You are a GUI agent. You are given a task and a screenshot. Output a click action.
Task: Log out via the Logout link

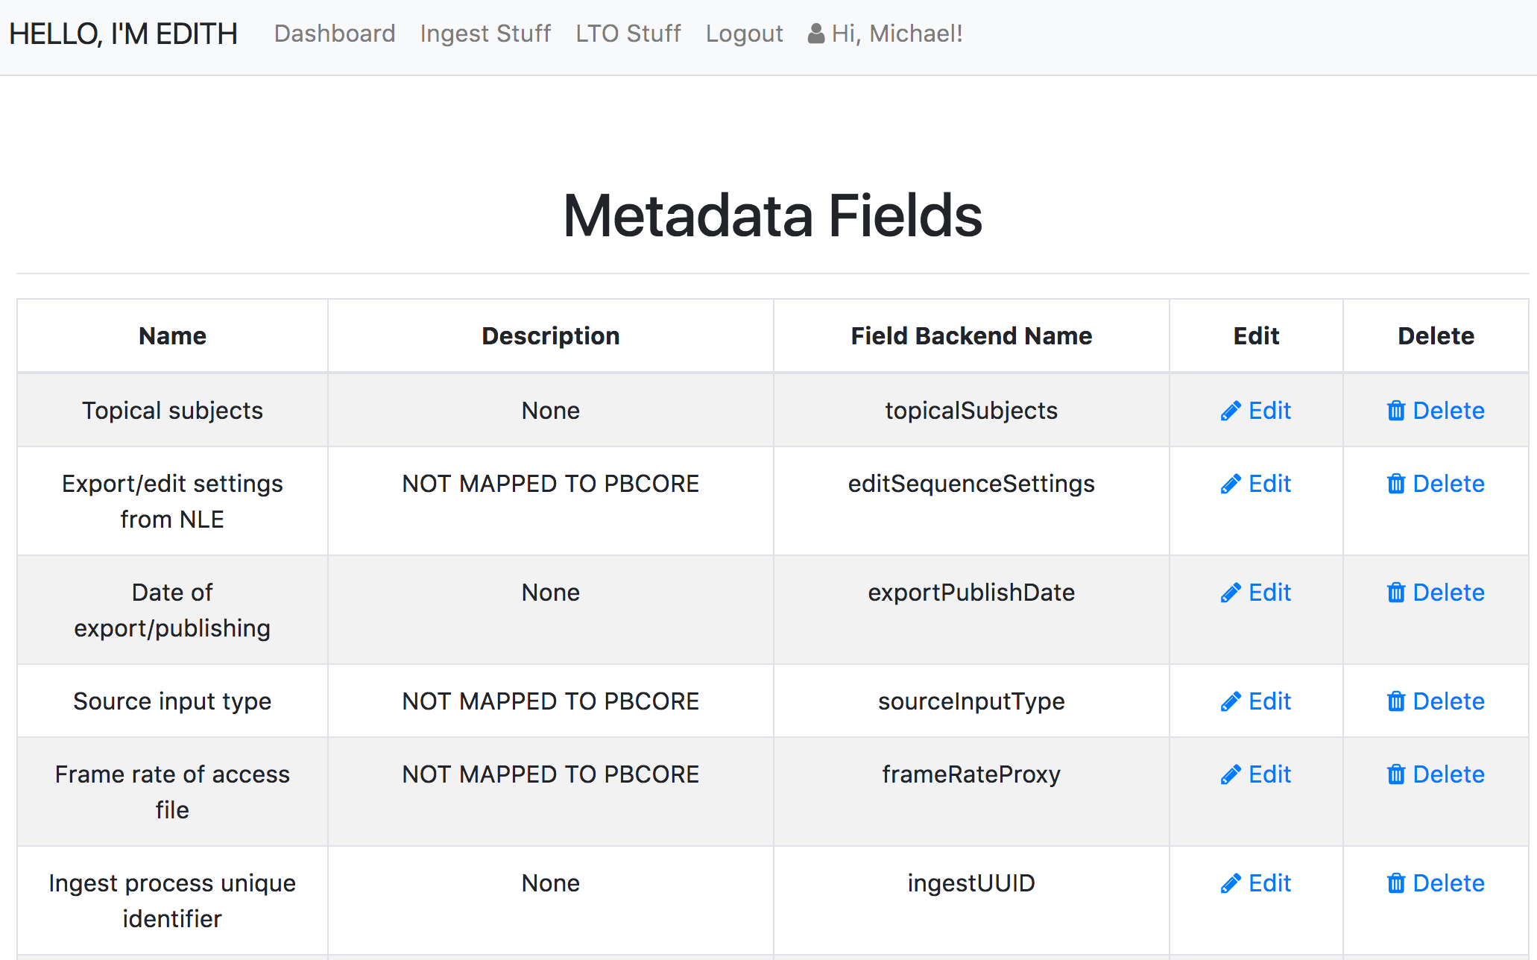744,34
